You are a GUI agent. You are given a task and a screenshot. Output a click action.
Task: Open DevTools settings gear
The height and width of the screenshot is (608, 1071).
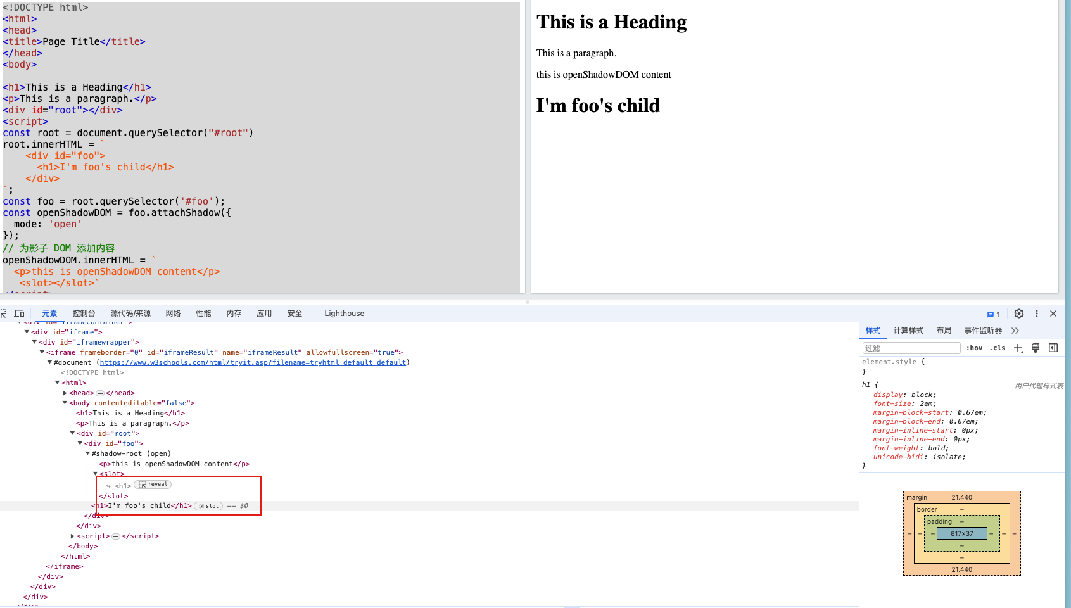click(1019, 313)
